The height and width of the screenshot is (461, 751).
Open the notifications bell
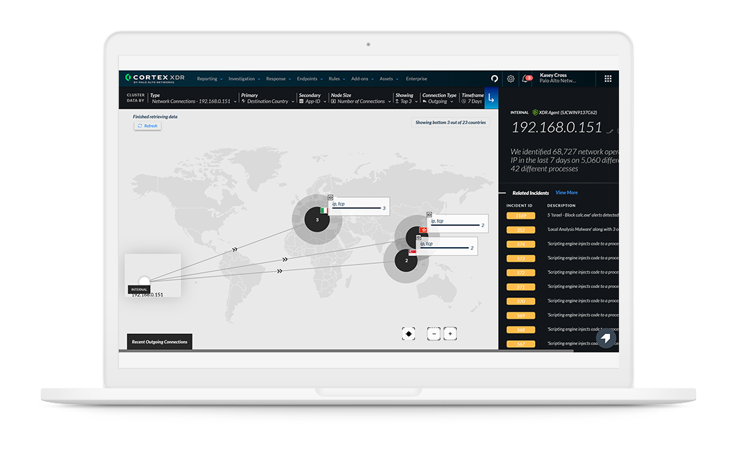coord(524,78)
